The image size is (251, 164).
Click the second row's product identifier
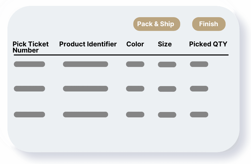pos(86,88)
